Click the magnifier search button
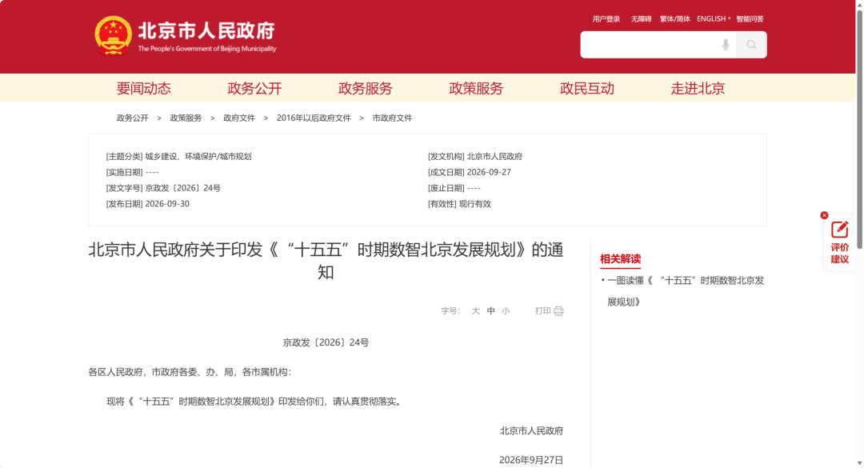The width and height of the screenshot is (864, 468). point(751,45)
